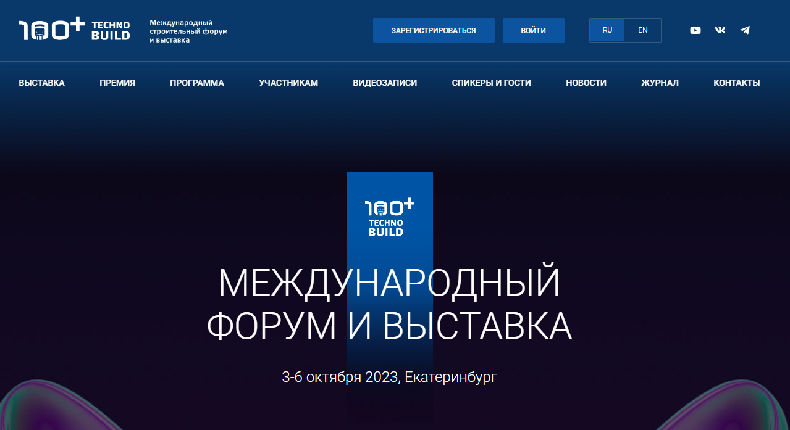Open the ВЫСТАВКА menu item

pyautogui.click(x=41, y=83)
